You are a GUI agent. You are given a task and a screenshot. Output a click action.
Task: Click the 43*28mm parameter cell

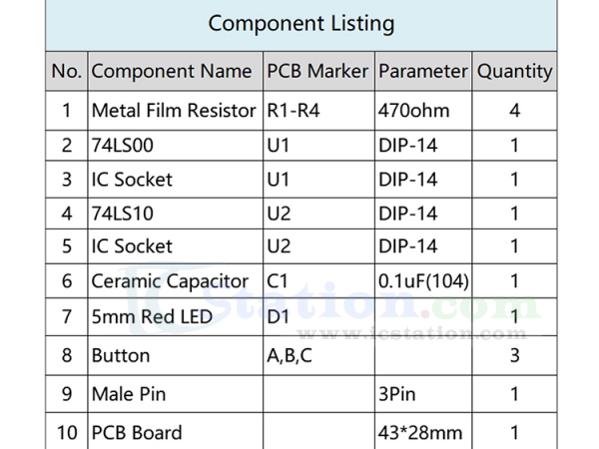coord(423,431)
